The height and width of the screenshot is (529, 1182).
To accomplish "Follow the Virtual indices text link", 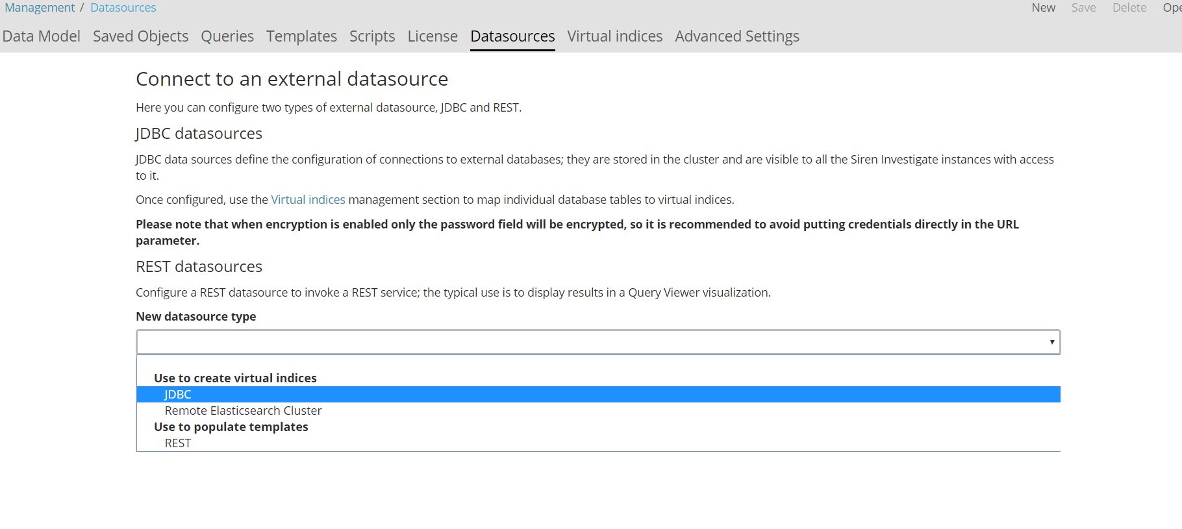I will tap(308, 200).
